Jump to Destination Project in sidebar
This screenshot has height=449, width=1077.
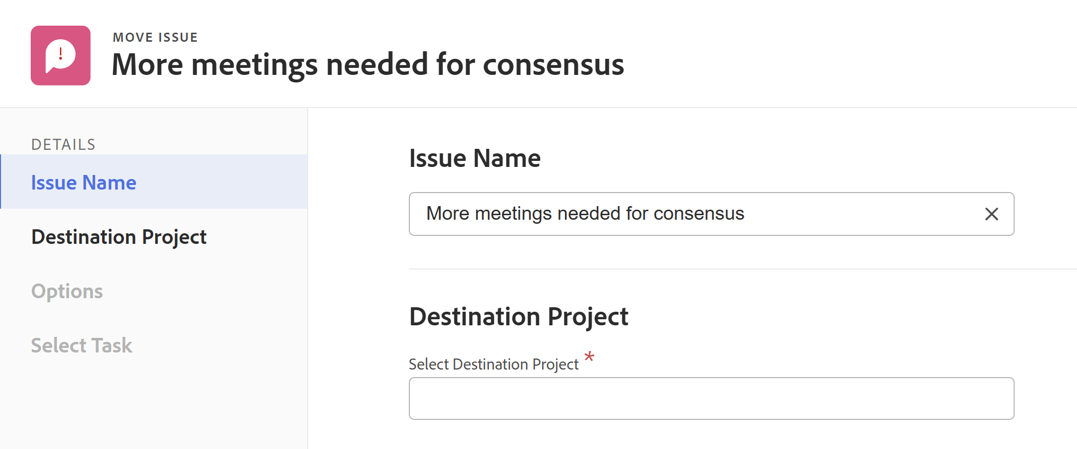pos(119,237)
